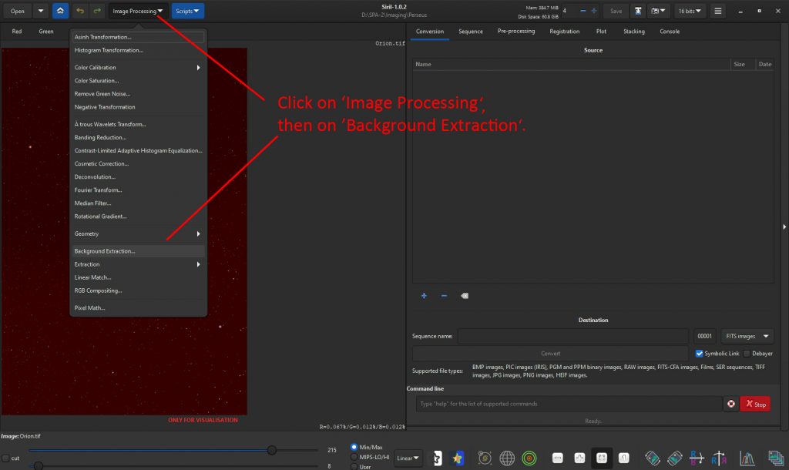
Task: Click the histogram icon in bottom toolbar
Action: coord(747,458)
